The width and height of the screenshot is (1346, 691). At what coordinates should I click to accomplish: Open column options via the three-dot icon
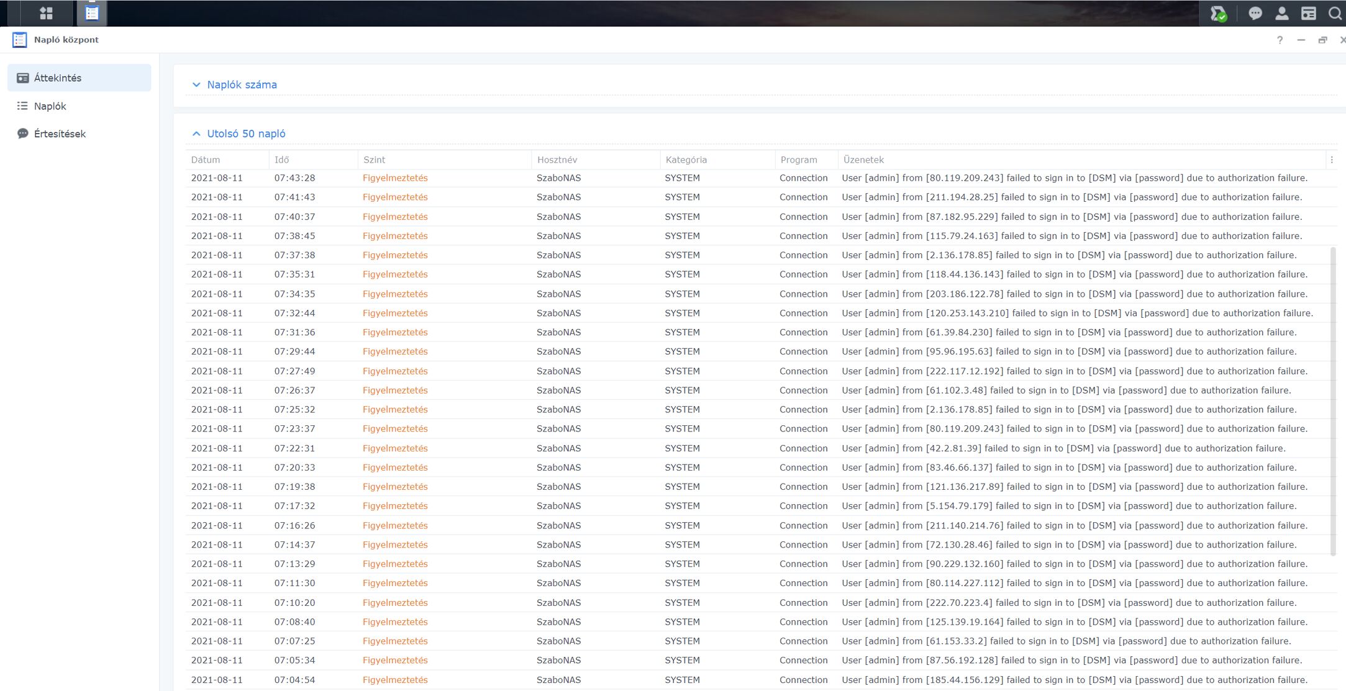pos(1332,160)
